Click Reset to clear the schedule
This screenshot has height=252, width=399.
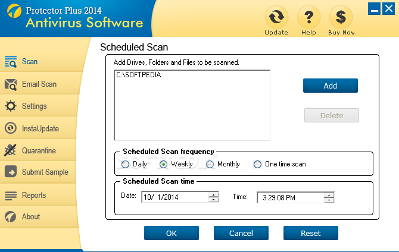(x=311, y=233)
